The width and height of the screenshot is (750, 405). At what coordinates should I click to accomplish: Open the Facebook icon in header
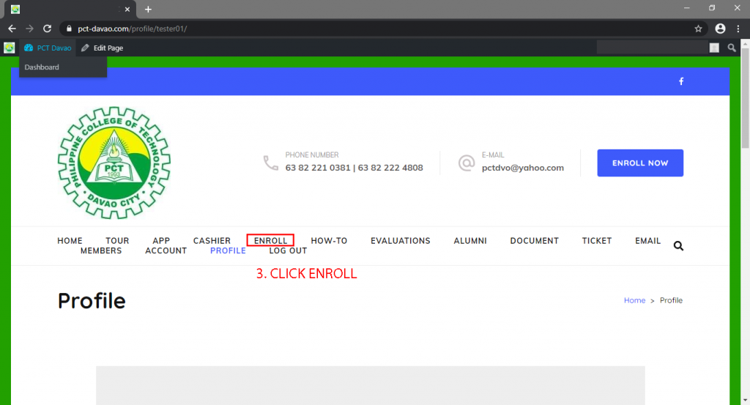tap(681, 81)
